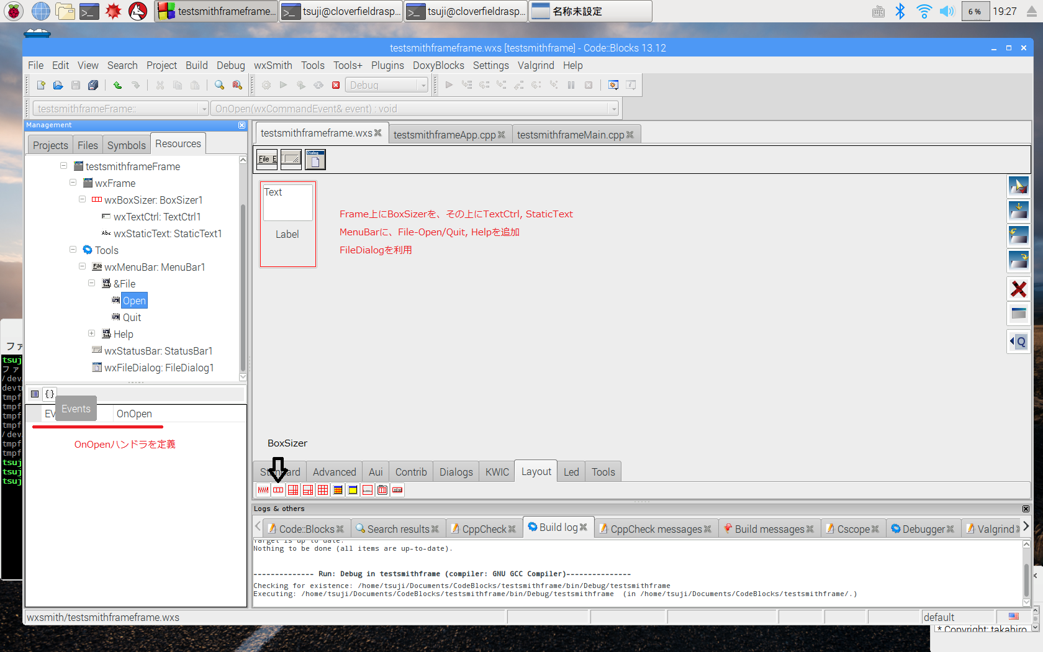Click the preview window icon on right sidebar
This screenshot has width=1043, height=652.
click(x=1019, y=314)
